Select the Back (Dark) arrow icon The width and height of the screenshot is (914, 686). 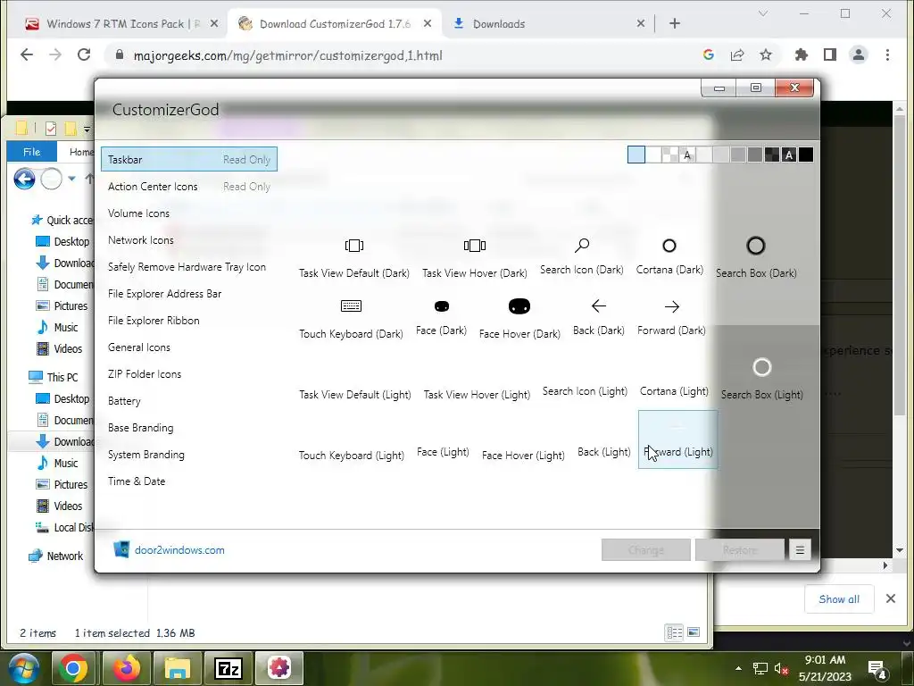pos(599,306)
